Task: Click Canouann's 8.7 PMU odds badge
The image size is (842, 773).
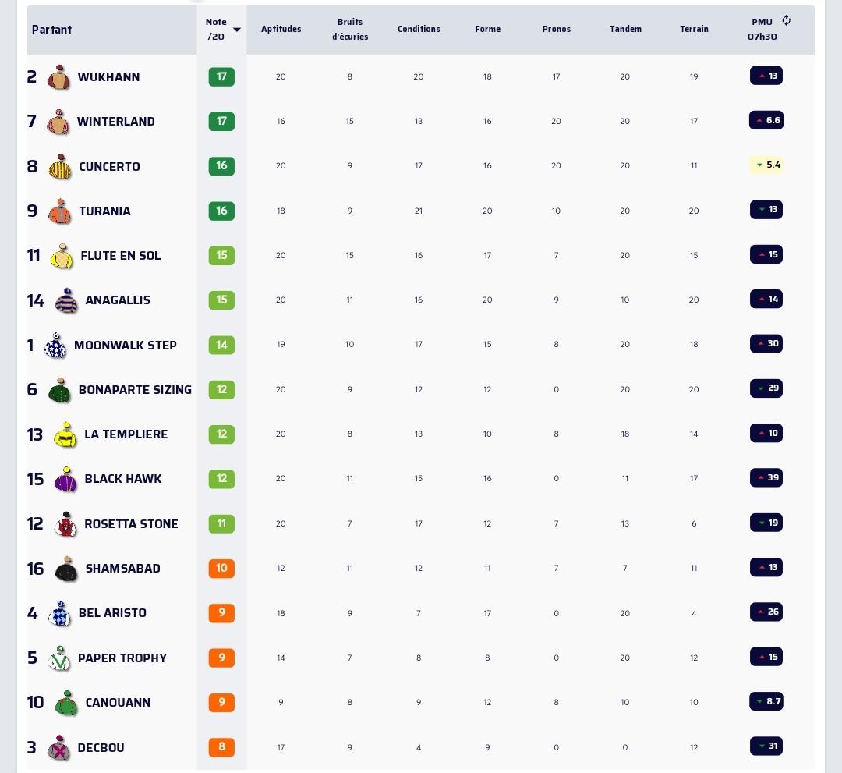Action: tap(766, 701)
